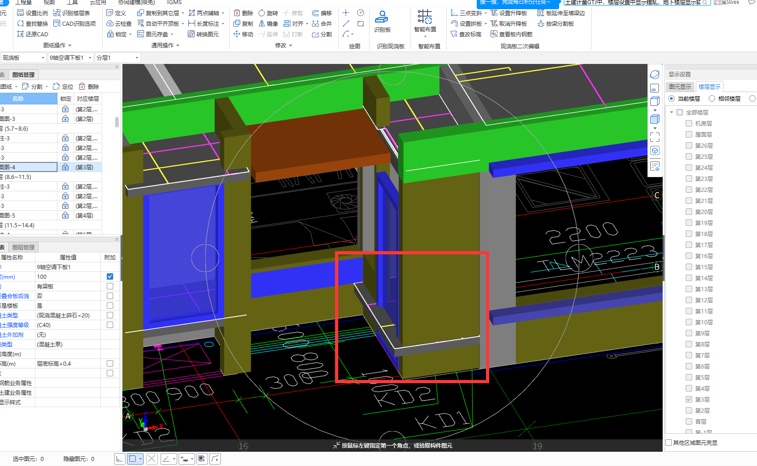Open the 云应用 menu
The height and width of the screenshot is (466, 757).
point(98,2)
